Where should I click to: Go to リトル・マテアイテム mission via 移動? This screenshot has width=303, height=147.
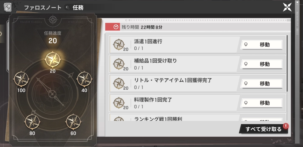point(262,83)
